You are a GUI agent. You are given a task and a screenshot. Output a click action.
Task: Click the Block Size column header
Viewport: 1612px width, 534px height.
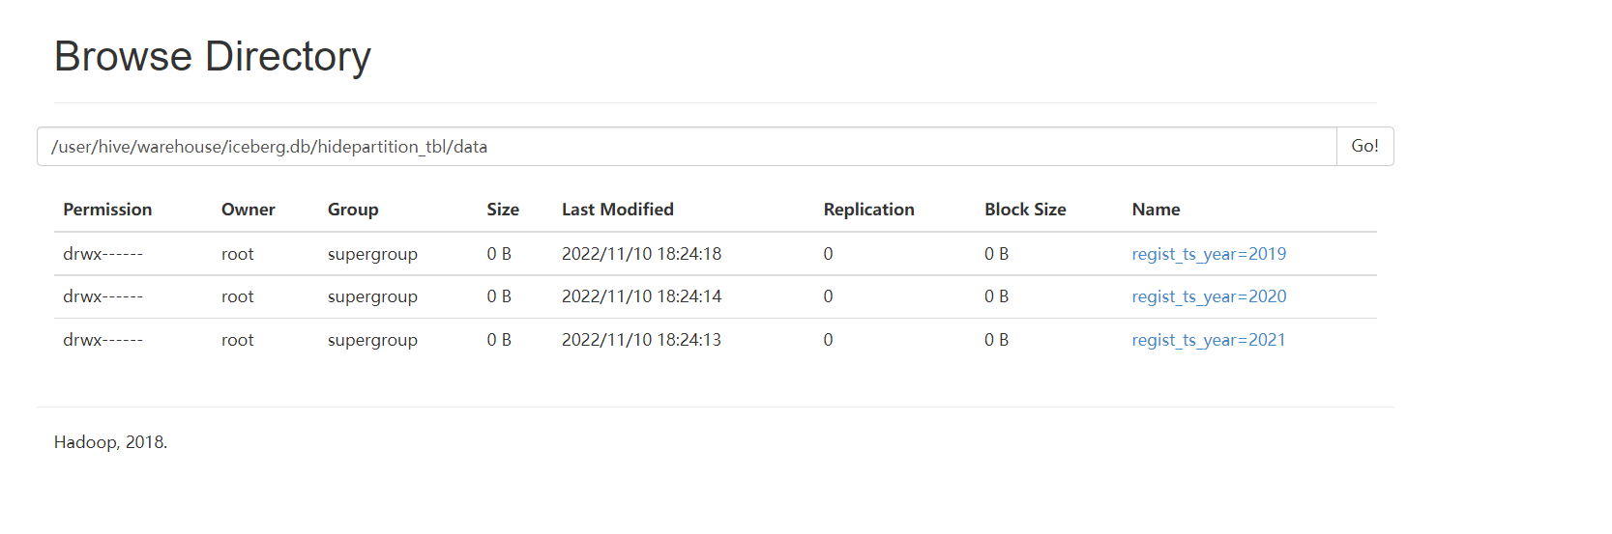pyautogui.click(x=1025, y=210)
